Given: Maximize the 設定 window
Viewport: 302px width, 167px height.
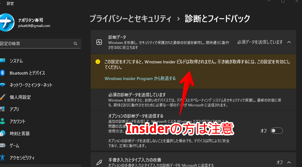Looking at the screenshot, I should (283, 1).
